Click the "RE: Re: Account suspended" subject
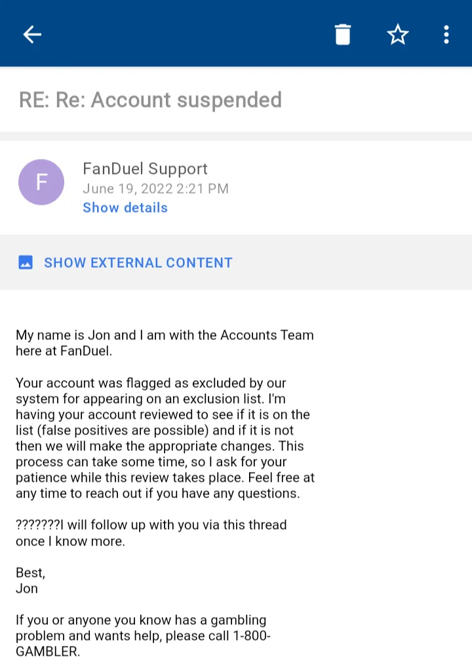This screenshot has height=661, width=472. (151, 100)
